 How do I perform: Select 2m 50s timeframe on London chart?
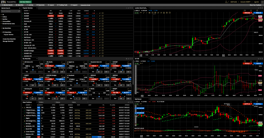click(x=137, y=13)
